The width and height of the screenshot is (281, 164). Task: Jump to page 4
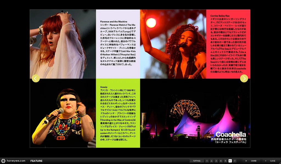pos(221,161)
